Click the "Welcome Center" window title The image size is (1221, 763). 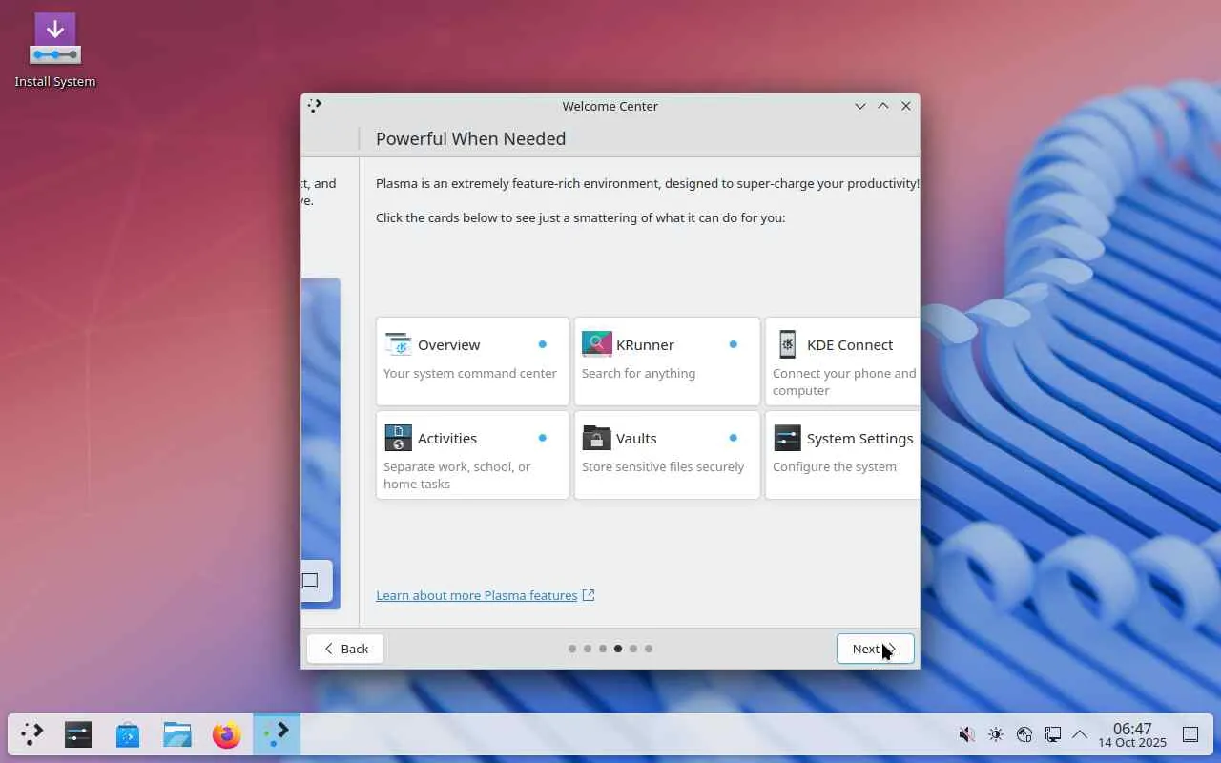(x=610, y=106)
